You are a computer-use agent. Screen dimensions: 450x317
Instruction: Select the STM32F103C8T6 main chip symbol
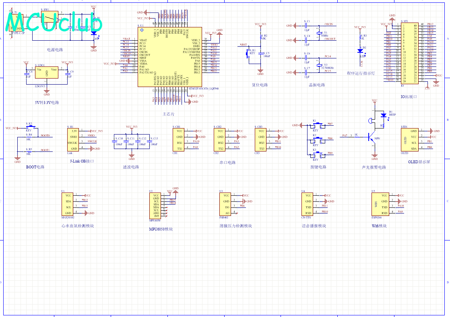point(169,57)
